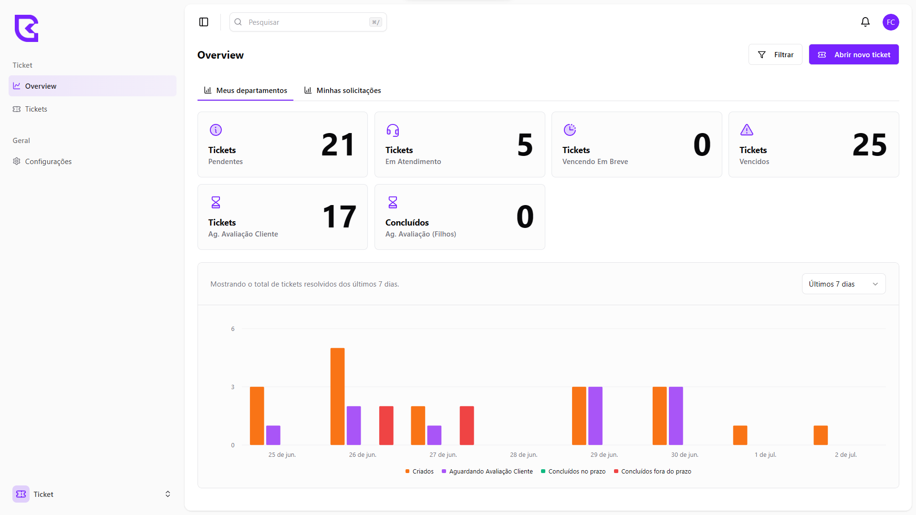Switch to Minhas solicitações tab

(x=343, y=90)
